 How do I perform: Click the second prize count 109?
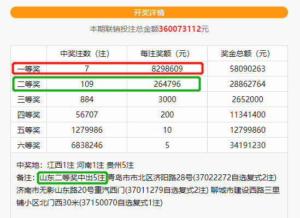(x=87, y=84)
